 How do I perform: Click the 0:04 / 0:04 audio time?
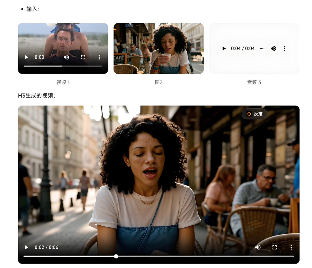pos(243,49)
